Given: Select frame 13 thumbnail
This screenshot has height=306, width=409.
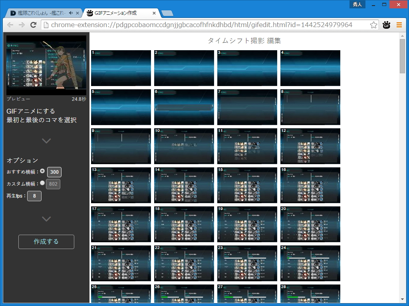Looking at the screenshot, I should pos(121,185).
